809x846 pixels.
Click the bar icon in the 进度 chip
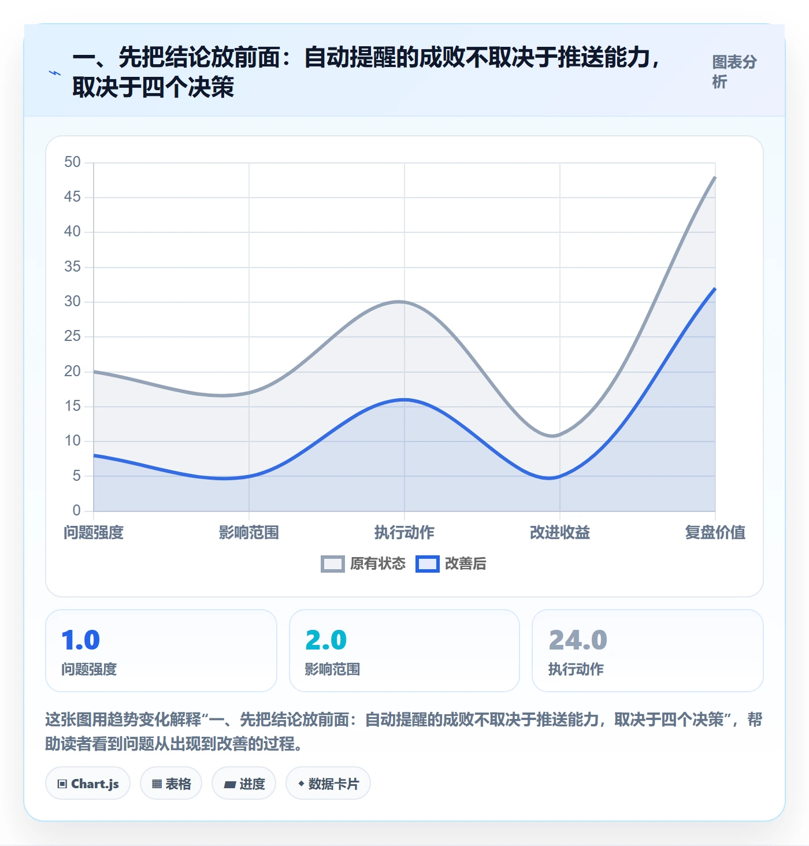pyautogui.click(x=230, y=784)
